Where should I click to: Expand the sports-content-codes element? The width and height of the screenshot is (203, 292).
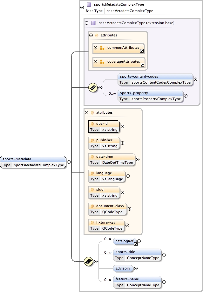(195, 79)
